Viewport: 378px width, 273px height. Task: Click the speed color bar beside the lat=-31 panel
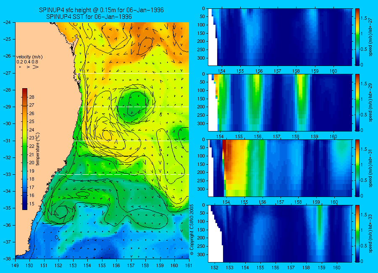pyautogui.click(x=357, y=168)
